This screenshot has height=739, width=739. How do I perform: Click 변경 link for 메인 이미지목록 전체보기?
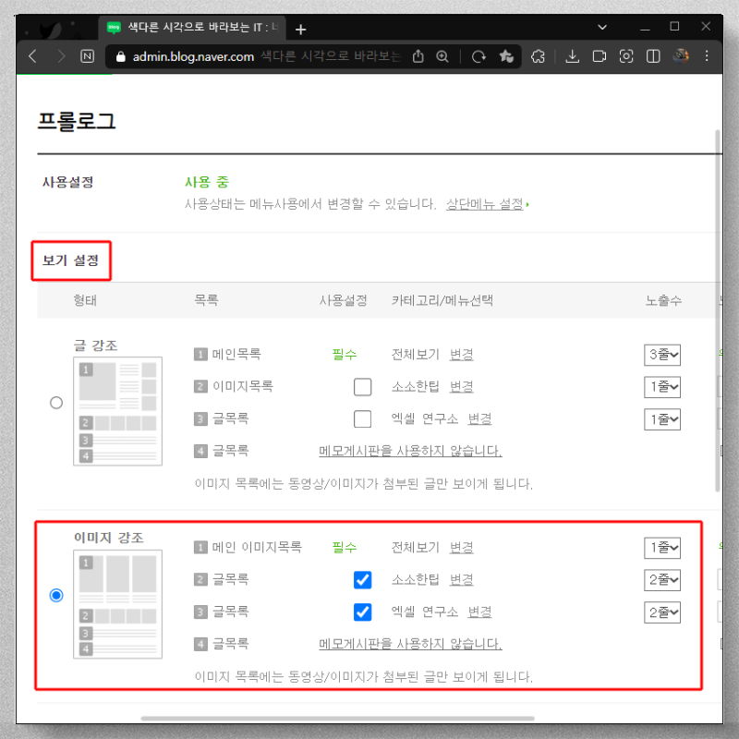pos(461,548)
